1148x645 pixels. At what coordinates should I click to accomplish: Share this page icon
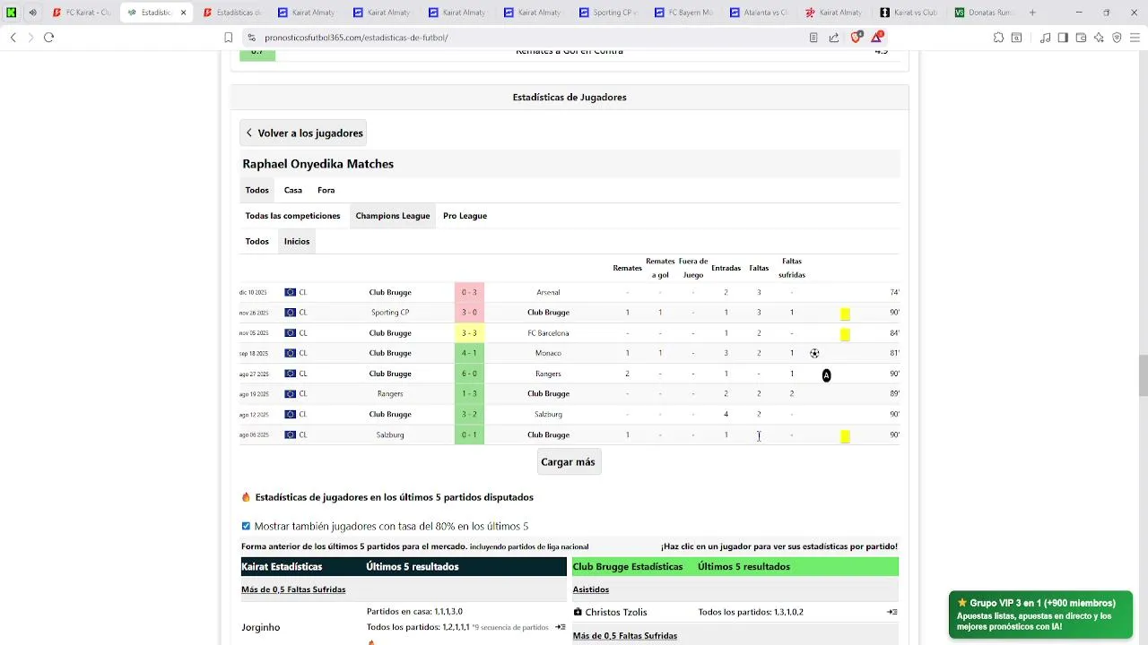point(834,38)
